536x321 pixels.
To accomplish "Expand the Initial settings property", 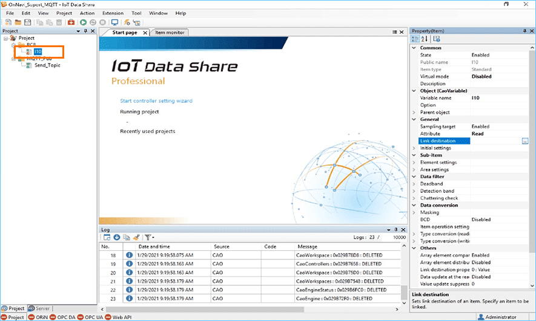I will 414,148.
